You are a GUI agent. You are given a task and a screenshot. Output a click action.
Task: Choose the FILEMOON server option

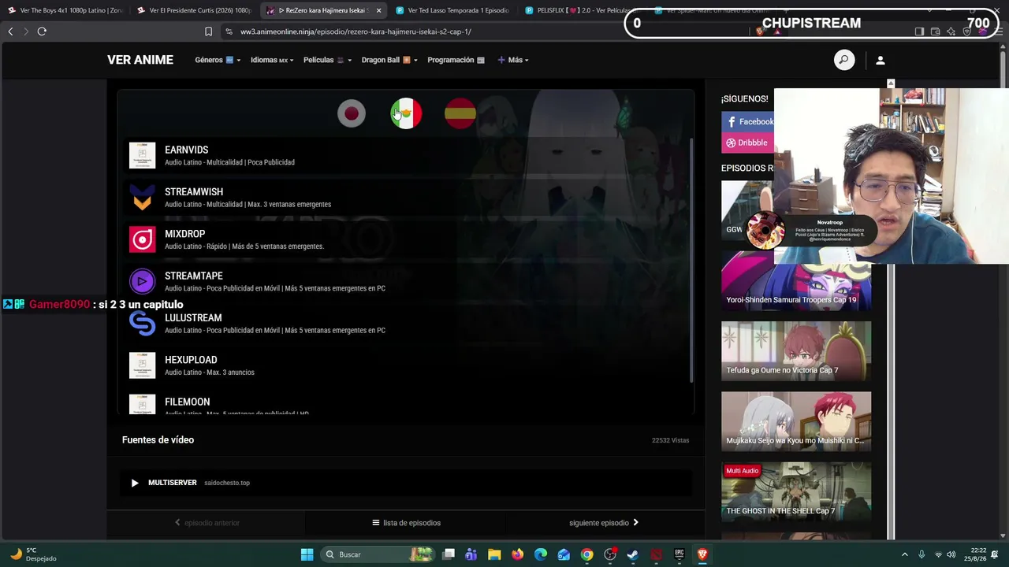tap(405, 404)
